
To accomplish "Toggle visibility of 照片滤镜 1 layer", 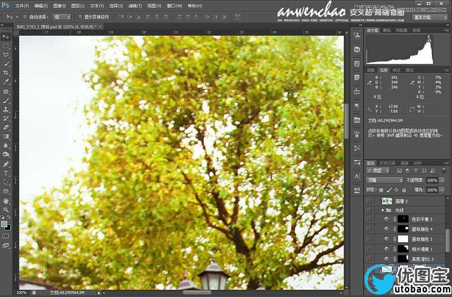I will (x=370, y=248).
